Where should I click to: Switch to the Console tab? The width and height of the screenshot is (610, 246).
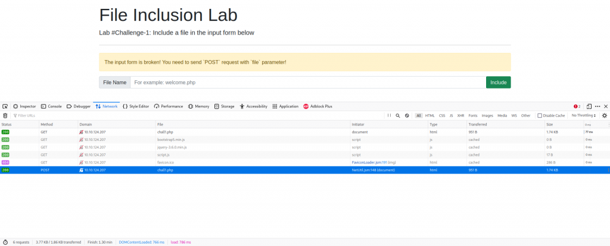click(x=51, y=106)
